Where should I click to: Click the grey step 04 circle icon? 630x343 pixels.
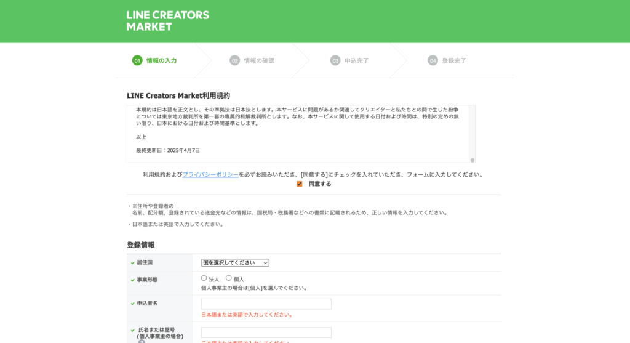(433, 60)
